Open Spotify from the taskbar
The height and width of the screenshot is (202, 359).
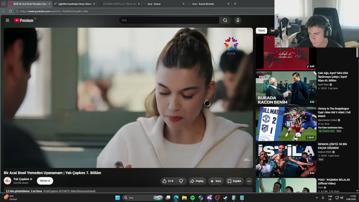[x=193, y=198]
